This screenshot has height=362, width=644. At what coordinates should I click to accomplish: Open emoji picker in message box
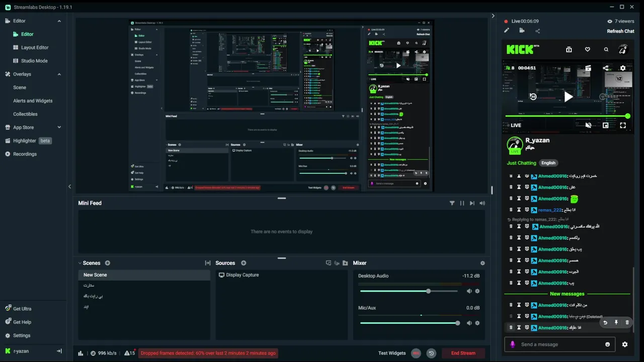click(x=607, y=344)
